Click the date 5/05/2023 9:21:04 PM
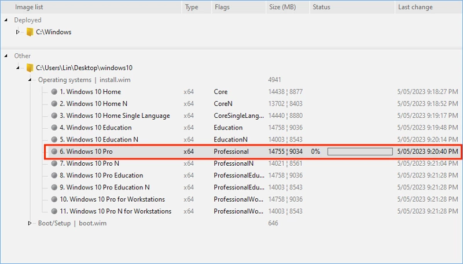Image resolution: width=463 pixels, height=264 pixels. [x=428, y=163]
